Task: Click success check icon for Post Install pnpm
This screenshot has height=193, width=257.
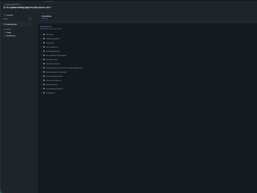Action: [x=44, y=84]
